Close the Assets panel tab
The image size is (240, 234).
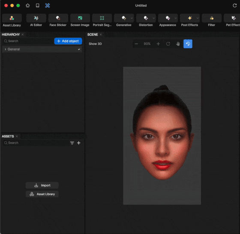coord(17,136)
